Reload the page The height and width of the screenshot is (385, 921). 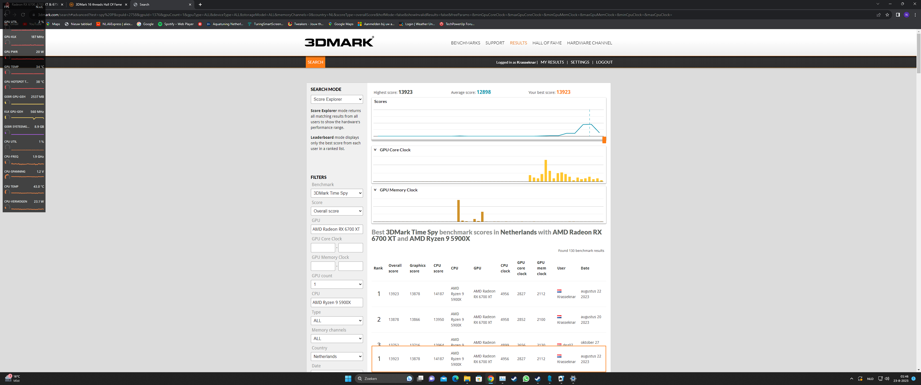(x=23, y=15)
